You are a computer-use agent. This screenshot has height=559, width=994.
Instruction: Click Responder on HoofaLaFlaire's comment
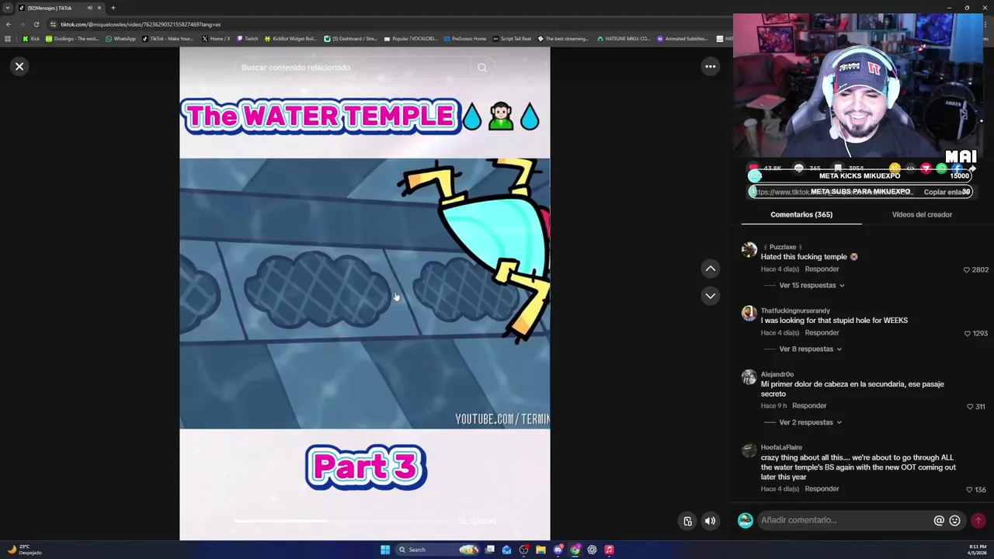[x=822, y=489]
